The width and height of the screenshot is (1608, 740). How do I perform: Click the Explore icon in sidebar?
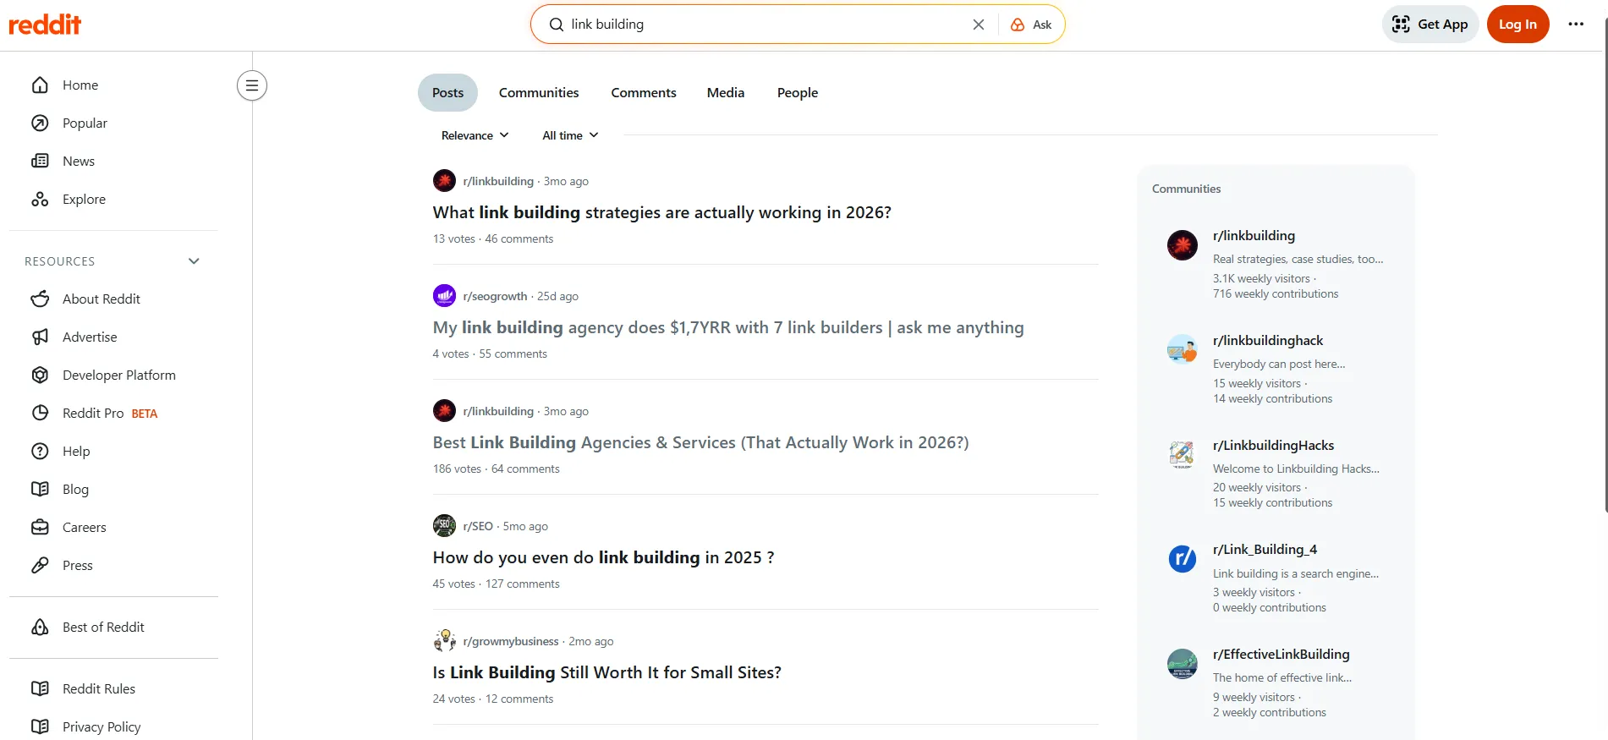point(40,200)
